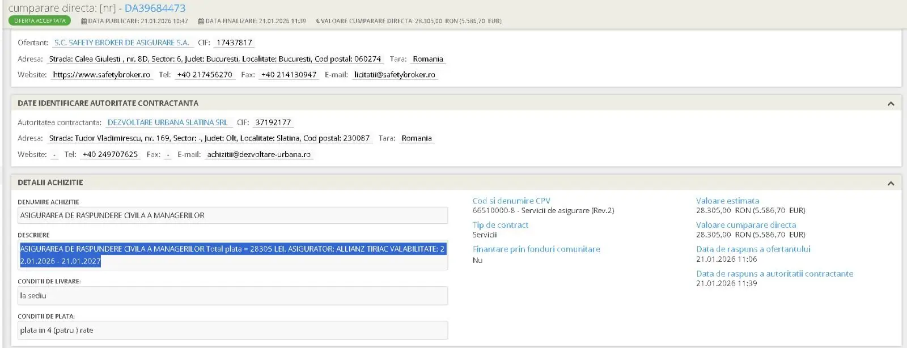907x348 pixels.
Task: Click the achizitii@dezvoltare-urbana.ro e-mail value
Action: (x=258, y=154)
